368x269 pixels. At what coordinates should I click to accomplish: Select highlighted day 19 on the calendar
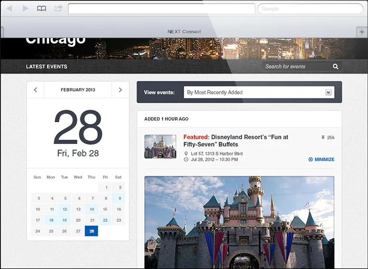64,220
